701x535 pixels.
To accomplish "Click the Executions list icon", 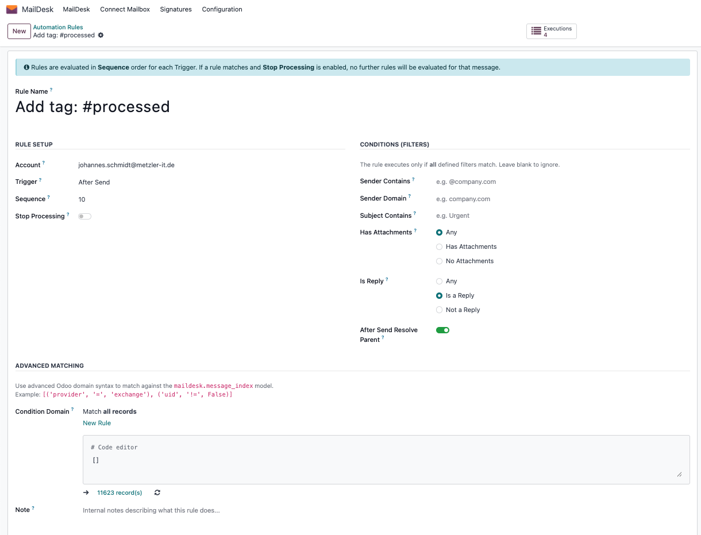I will tap(536, 31).
